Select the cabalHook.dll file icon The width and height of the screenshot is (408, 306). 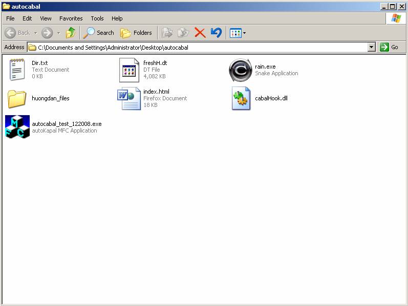241,98
